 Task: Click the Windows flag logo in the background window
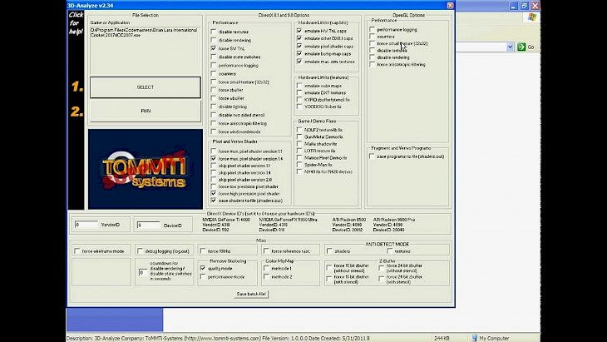click(x=532, y=17)
